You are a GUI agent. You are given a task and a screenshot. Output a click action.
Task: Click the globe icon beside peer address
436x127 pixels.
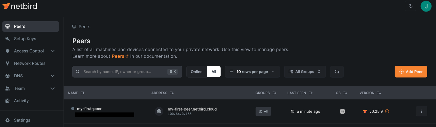click(x=159, y=111)
